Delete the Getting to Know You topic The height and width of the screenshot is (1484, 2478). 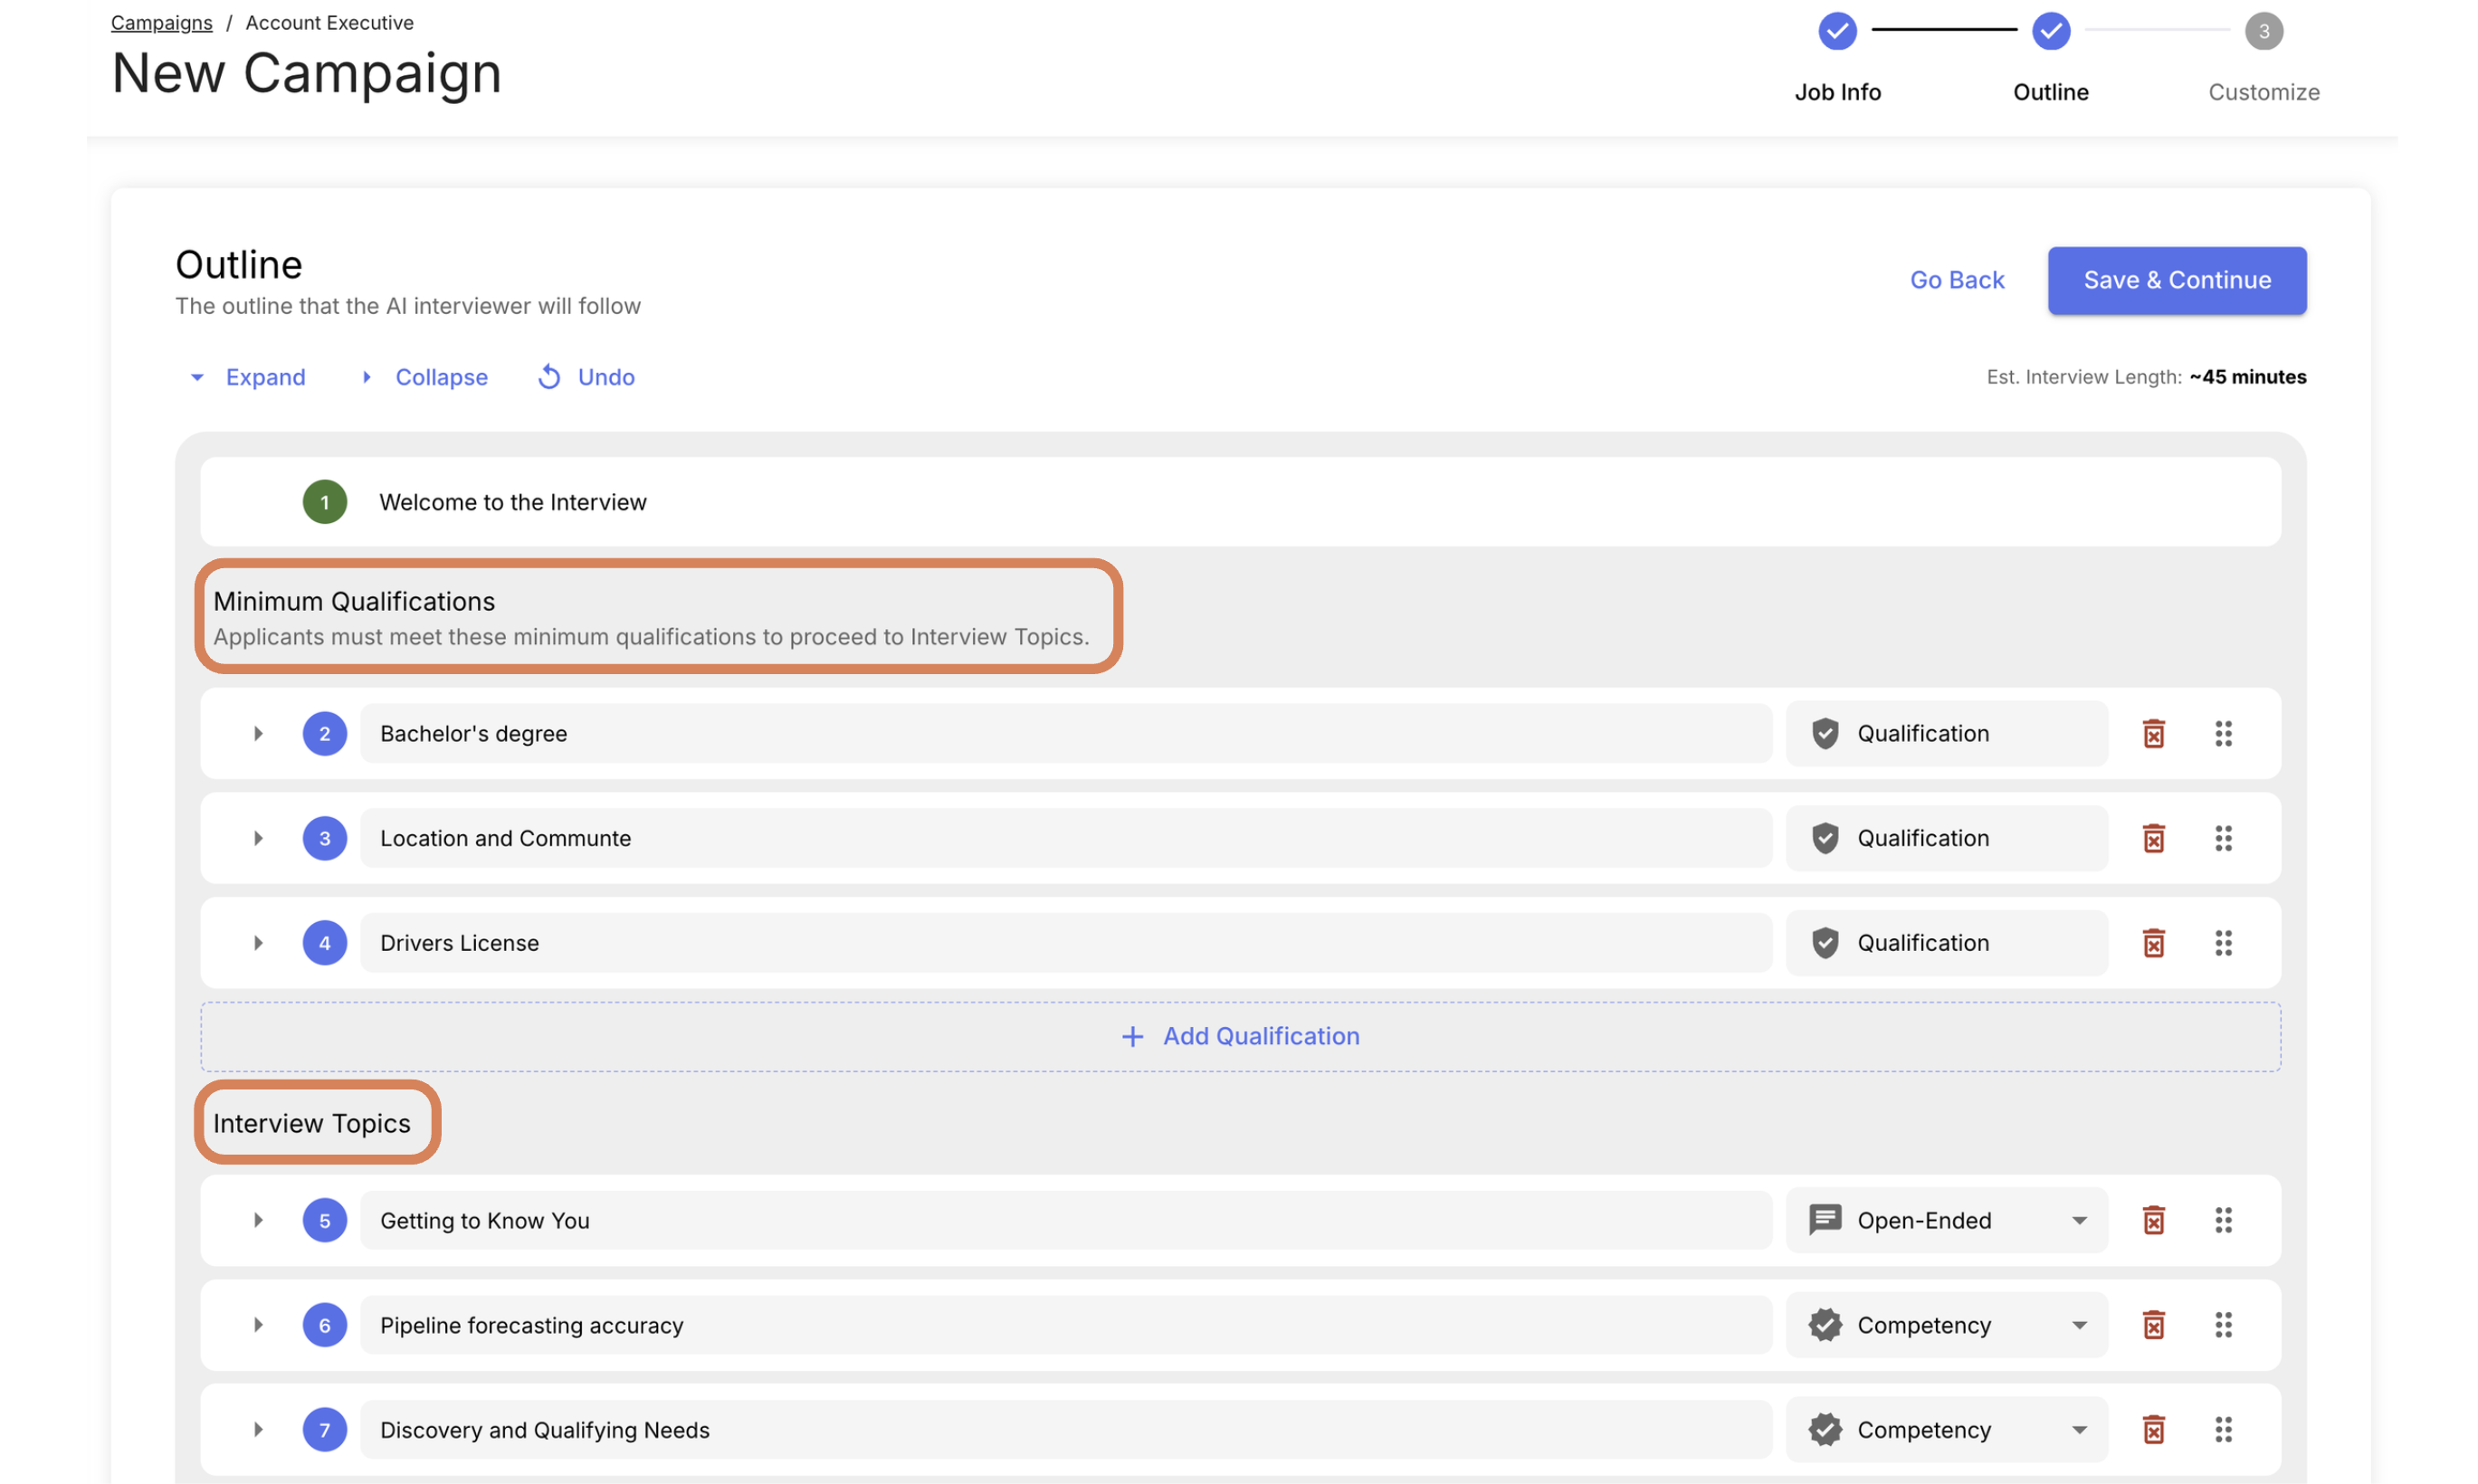2153,1220
